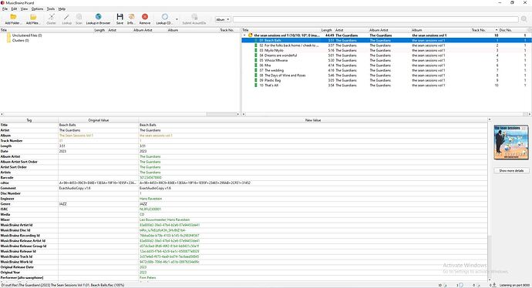Click into the search input field
The image size is (532, 288).
(375, 20)
